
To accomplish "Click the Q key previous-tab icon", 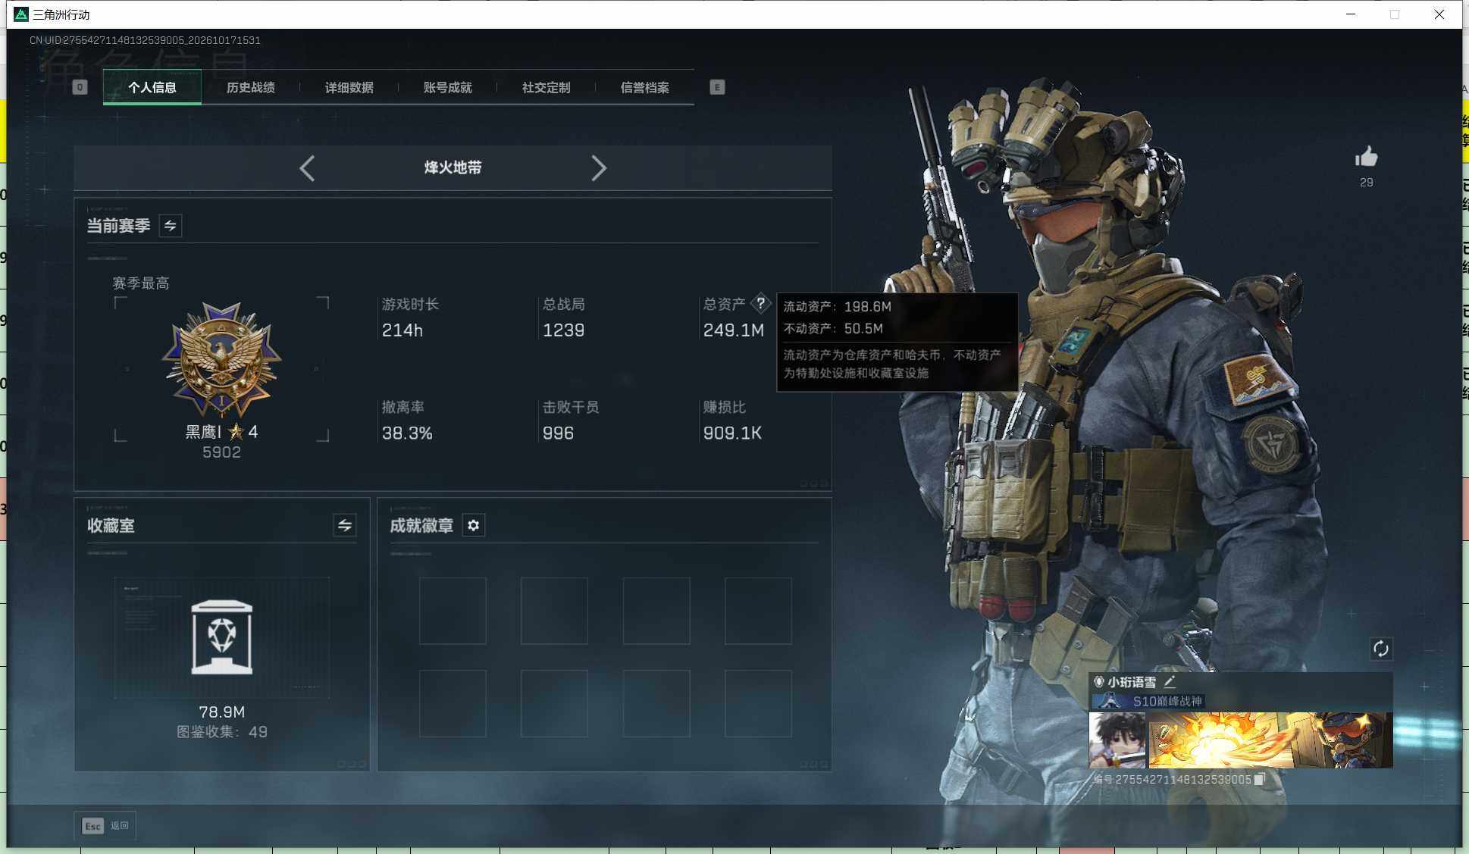I will click(x=80, y=87).
